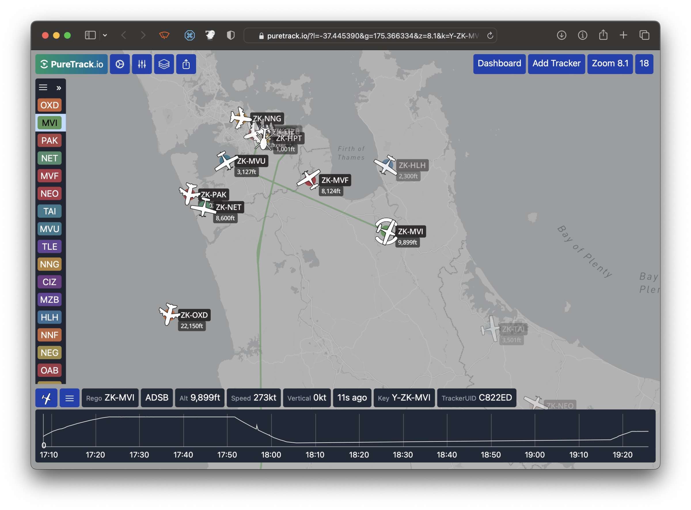Click the ZK-OXD aircraft icon on map
The image size is (691, 510).
pyautogui.click(x=169, y=314)
